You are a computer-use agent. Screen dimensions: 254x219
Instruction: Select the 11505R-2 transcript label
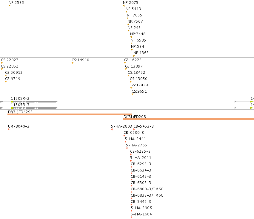pyautogui.click(x=20, y=99)
